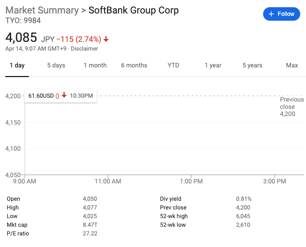Click the blue Follow button

coord(281,14)
